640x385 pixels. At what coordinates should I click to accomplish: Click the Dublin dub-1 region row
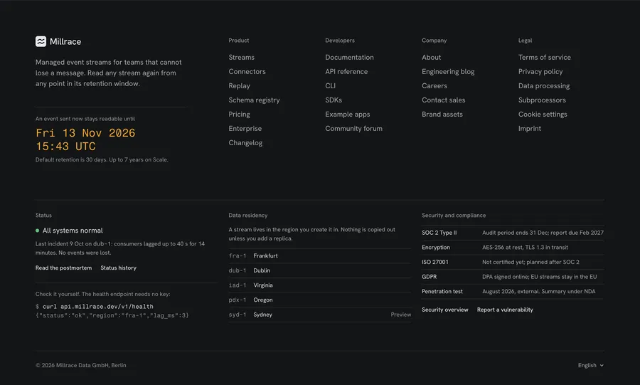click(x=319, y=270)
